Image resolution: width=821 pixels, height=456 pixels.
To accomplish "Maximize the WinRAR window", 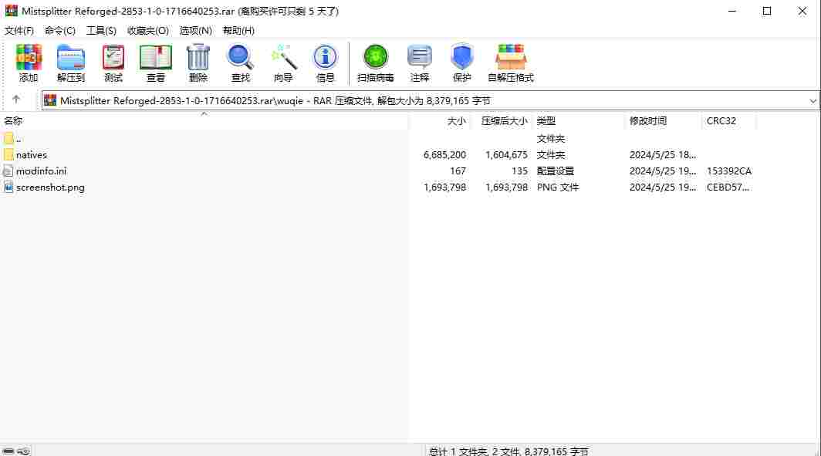I will pos(767,11).
